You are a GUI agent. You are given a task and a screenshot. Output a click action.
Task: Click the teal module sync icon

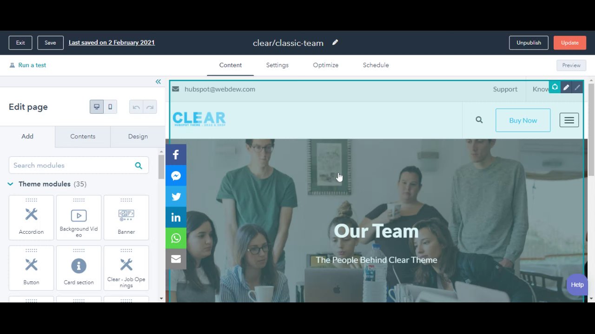point(555,87)
